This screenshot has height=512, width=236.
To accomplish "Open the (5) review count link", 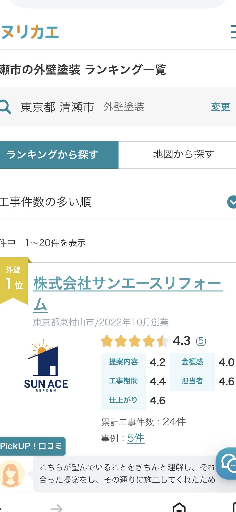I will point(201,341).
